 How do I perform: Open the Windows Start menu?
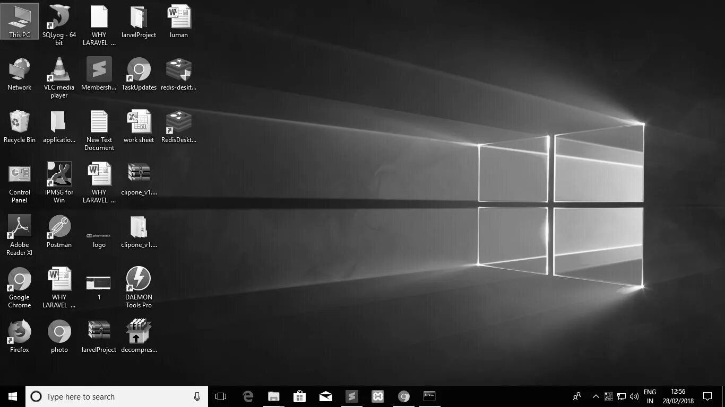(x=13, y=396)
